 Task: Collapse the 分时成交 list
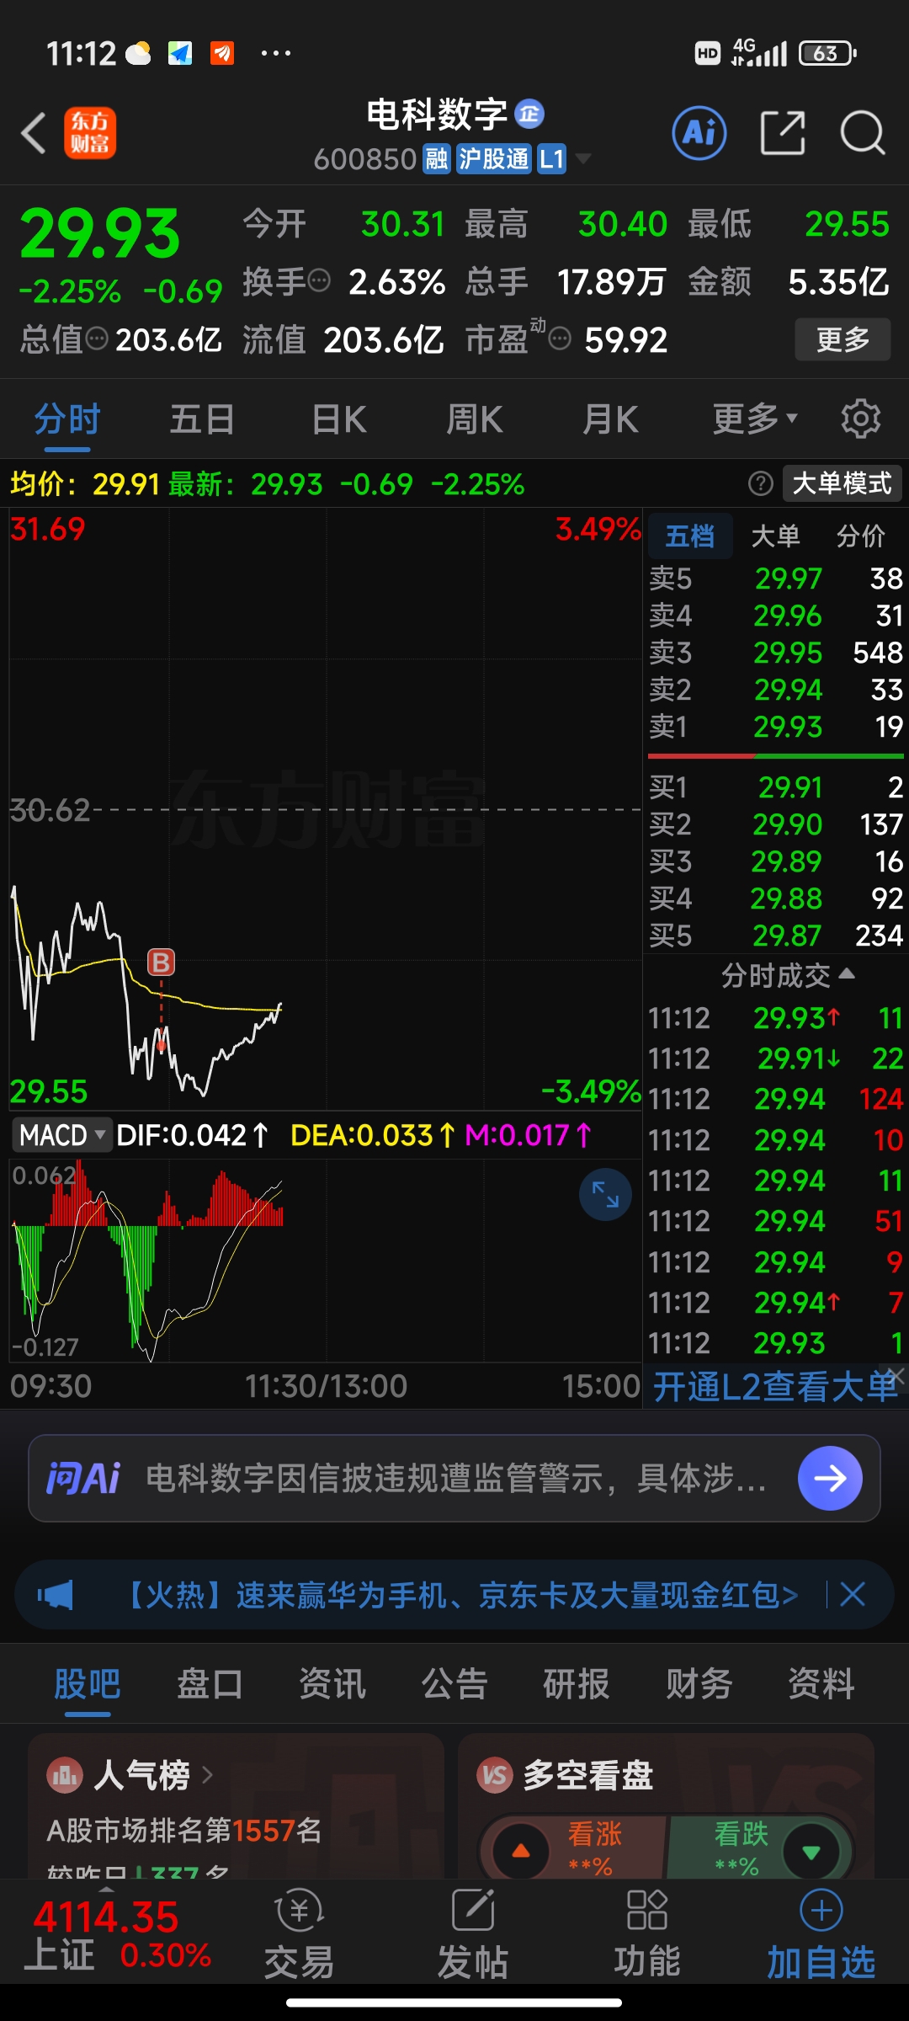847,974
